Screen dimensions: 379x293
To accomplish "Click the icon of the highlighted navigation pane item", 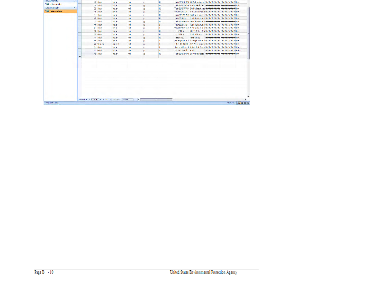I will (x=47, y=11).
